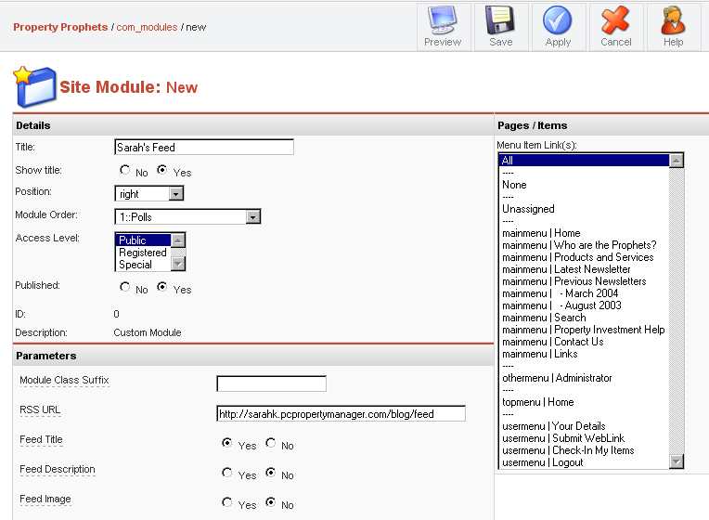This screenshot has width=709, height=520.
Task: Click Access Level list down arrow
Action: (178, 264)
